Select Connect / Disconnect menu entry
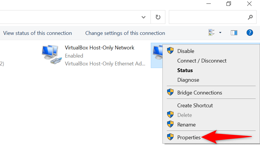The height and width of the screenshot is (150, 260). click(202, 61)
